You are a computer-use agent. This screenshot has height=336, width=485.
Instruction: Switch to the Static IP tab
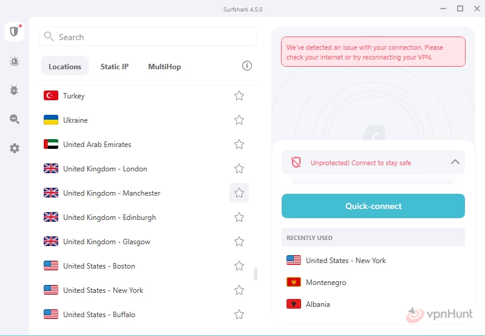pos(115,66)
